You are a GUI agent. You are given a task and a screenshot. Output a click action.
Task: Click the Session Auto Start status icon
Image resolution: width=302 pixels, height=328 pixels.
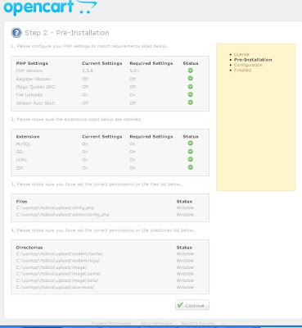191,102
